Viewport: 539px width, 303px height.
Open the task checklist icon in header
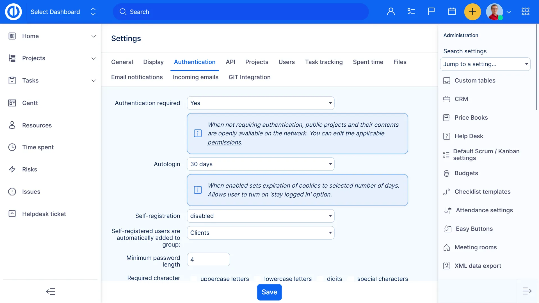click(411, 12)
